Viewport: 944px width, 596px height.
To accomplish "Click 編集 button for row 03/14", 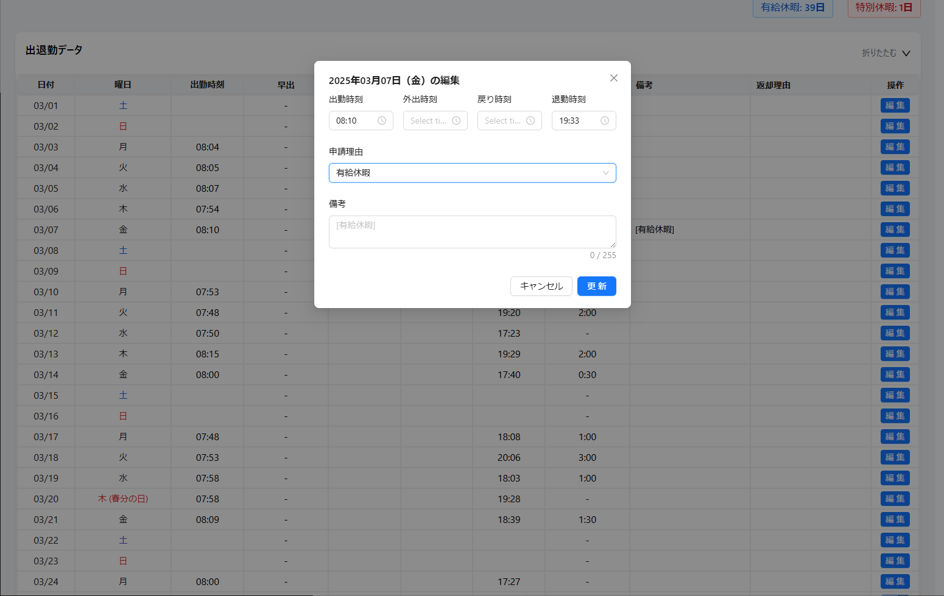I will click(895, 374).
